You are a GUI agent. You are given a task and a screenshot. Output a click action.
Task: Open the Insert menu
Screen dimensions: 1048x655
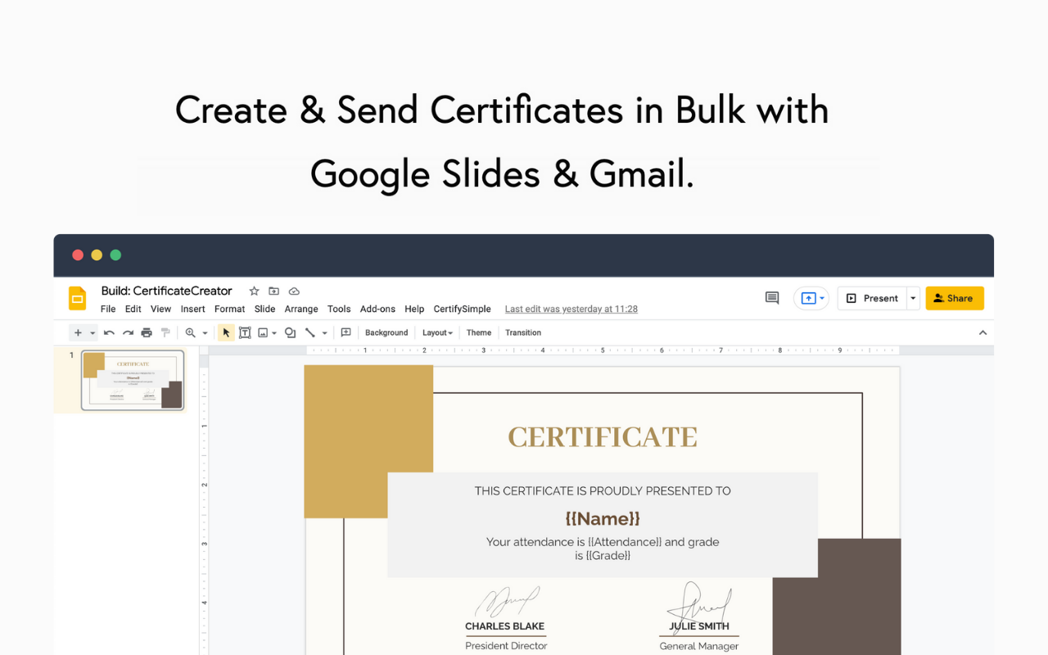[x=193, y=309]
